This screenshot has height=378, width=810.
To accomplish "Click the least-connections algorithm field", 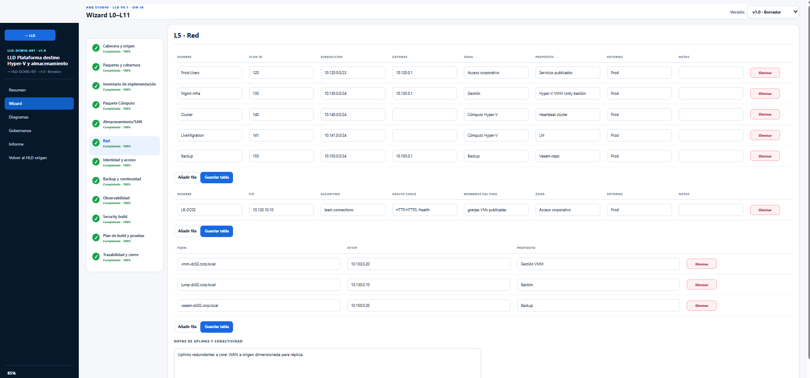I will click(x=353, y=210).
